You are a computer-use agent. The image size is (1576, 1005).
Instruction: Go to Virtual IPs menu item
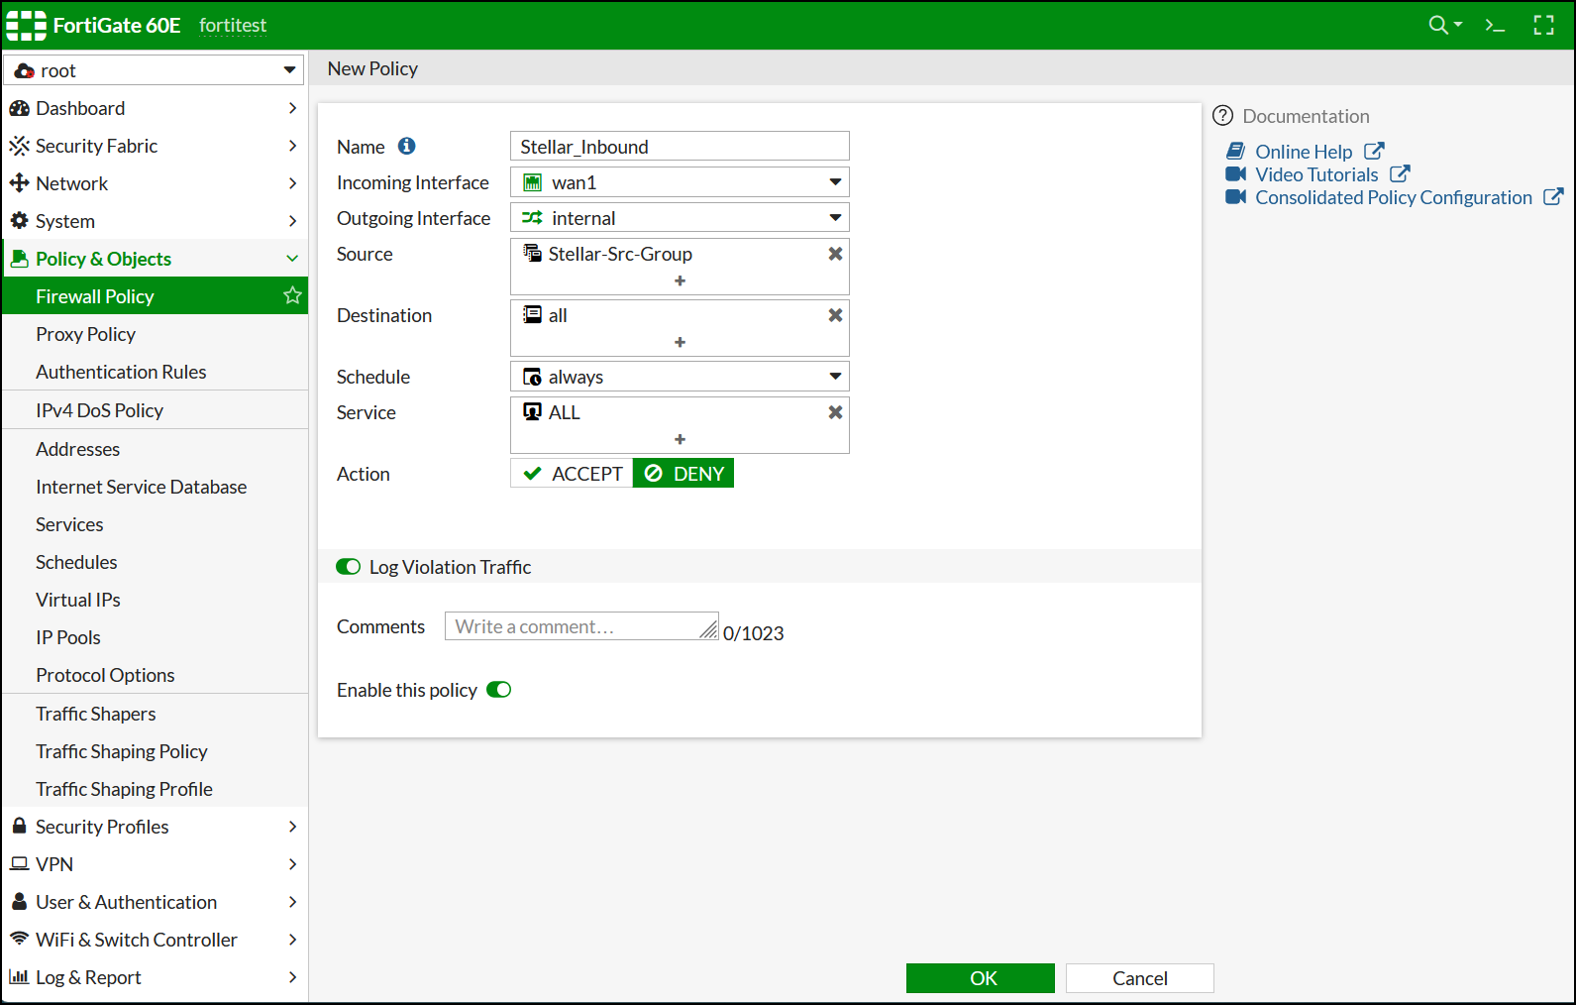click(78, 600)
